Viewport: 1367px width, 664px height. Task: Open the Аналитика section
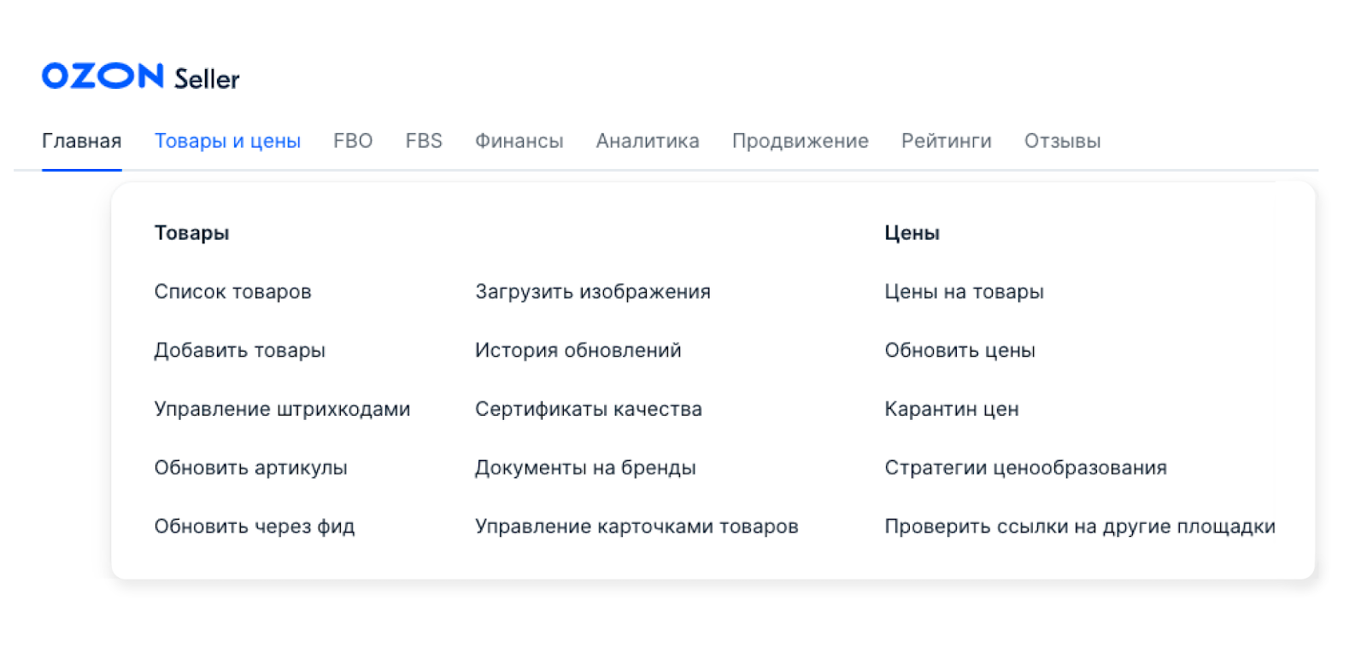point(648,141)
